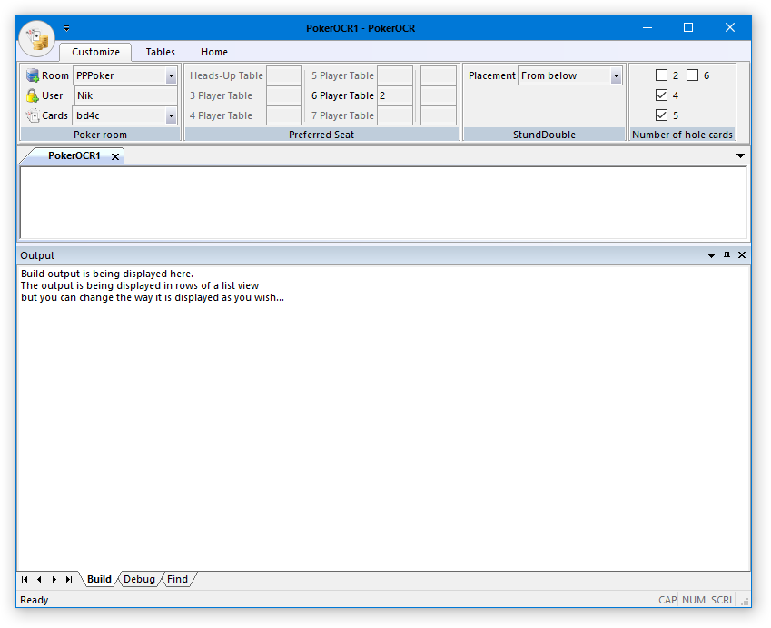Image resolution: width=771 pixels, height=628 pixels.
Task: Close the Output panel
Action: [742, 255]
